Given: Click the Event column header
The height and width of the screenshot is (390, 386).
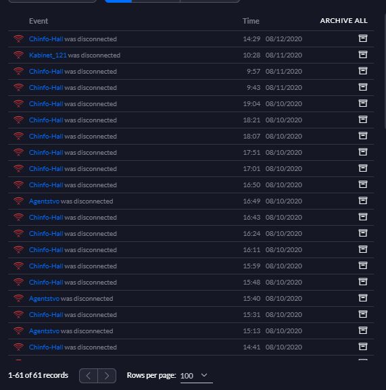Looking at the screenshot, I should pyautogui.click(x=39, y=21).
